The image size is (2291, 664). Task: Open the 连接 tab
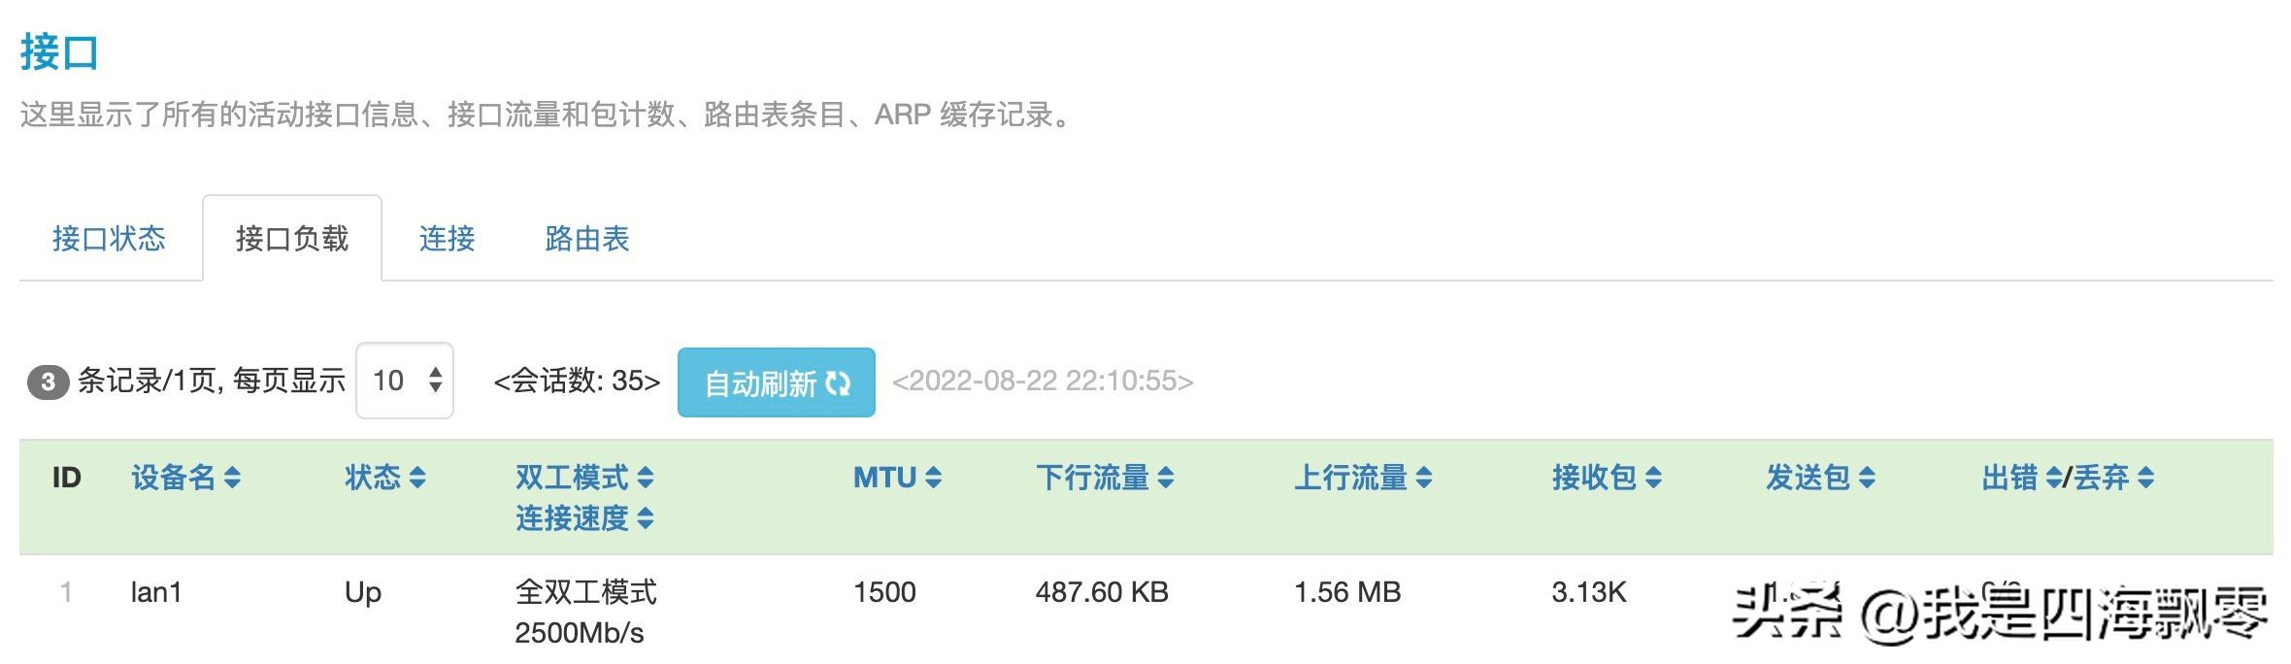(447, 239)
